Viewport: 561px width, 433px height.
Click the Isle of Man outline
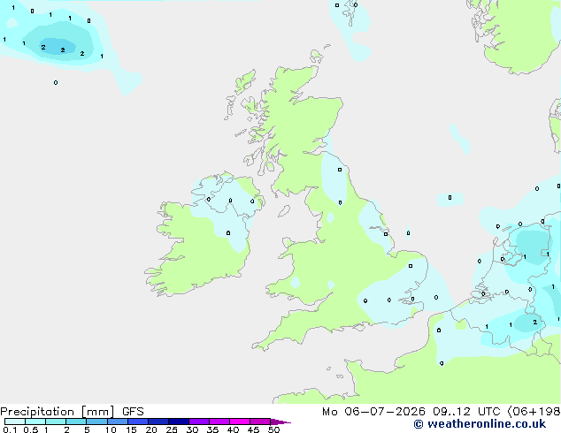(x=284, y=211)
